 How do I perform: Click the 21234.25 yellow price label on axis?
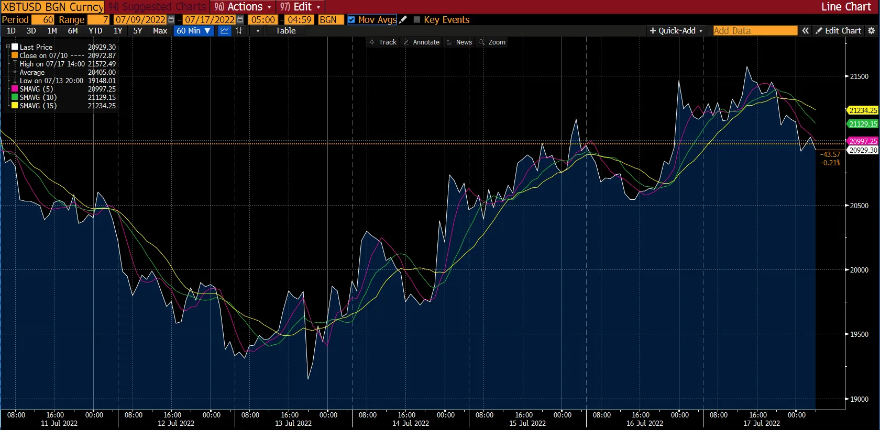click(863, 110)
